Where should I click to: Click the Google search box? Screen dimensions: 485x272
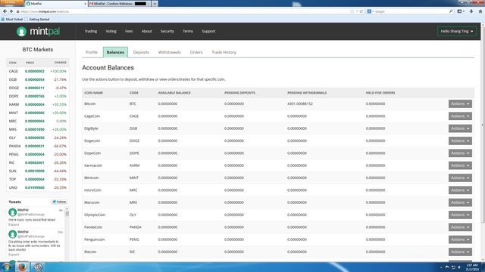tap(410, 11)
